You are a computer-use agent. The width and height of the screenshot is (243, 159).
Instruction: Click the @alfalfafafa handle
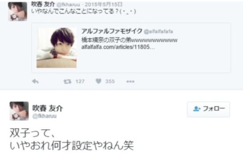coord(158,31)
